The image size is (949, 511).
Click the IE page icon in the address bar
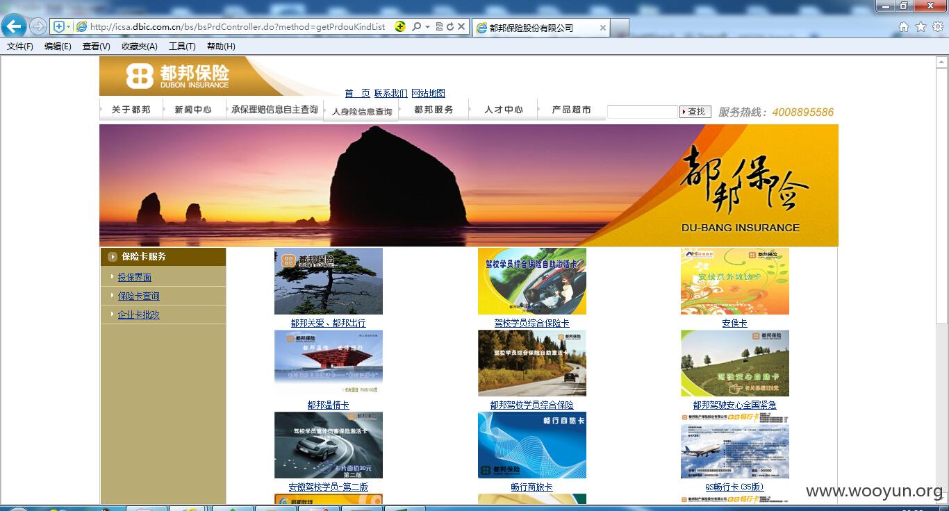81,26
